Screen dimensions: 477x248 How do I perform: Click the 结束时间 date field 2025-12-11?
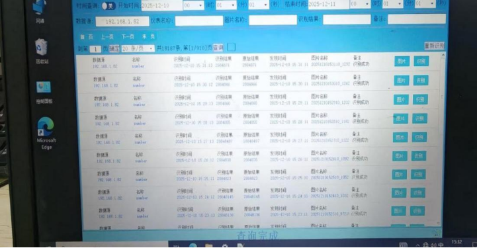click(x=329, y=5)
